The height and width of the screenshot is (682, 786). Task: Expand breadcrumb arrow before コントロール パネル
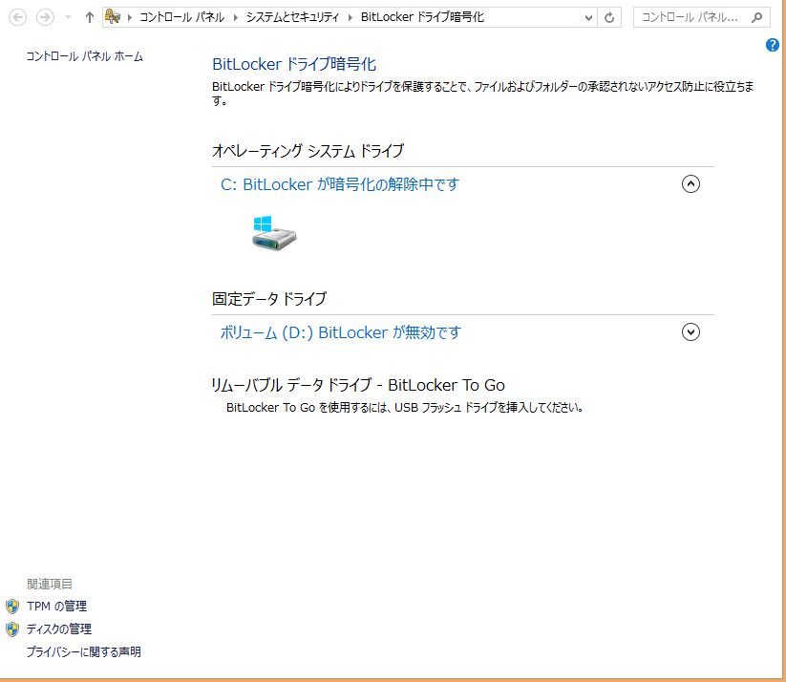tap(129, 17)
